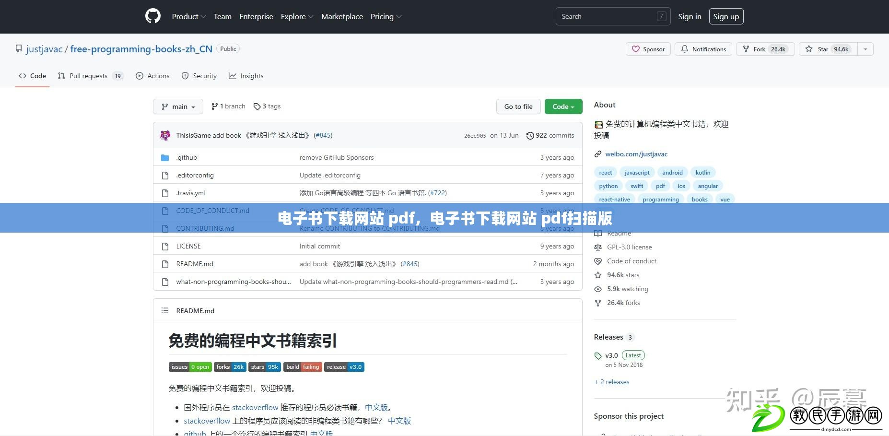Click the what-non-programming-books file icon
Screen dimensions: 889x436
click(165, 282)
